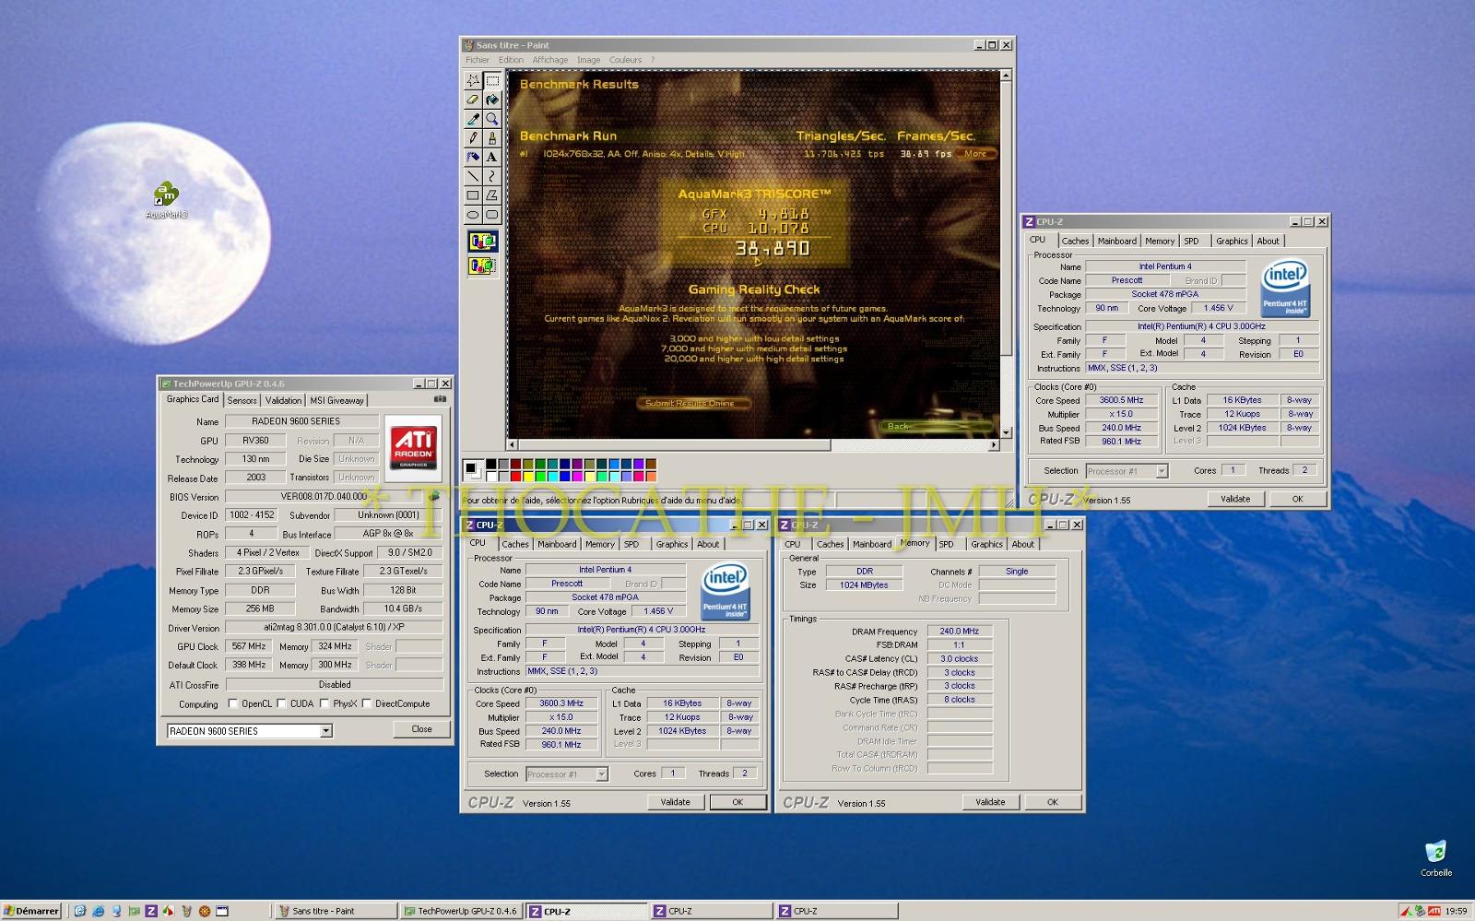Enable the OpenCL checkbox in GPU-Z
The height and width of the screenshot is (921, 1475).
pyautogui.click(x=233, y=704)
